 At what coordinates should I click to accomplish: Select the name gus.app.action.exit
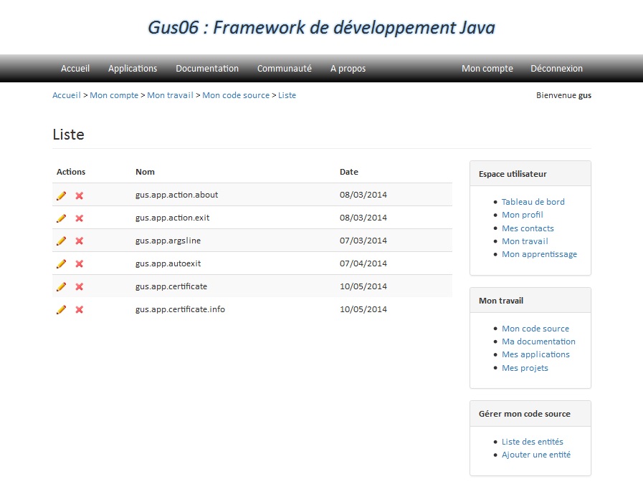(172, 218)
